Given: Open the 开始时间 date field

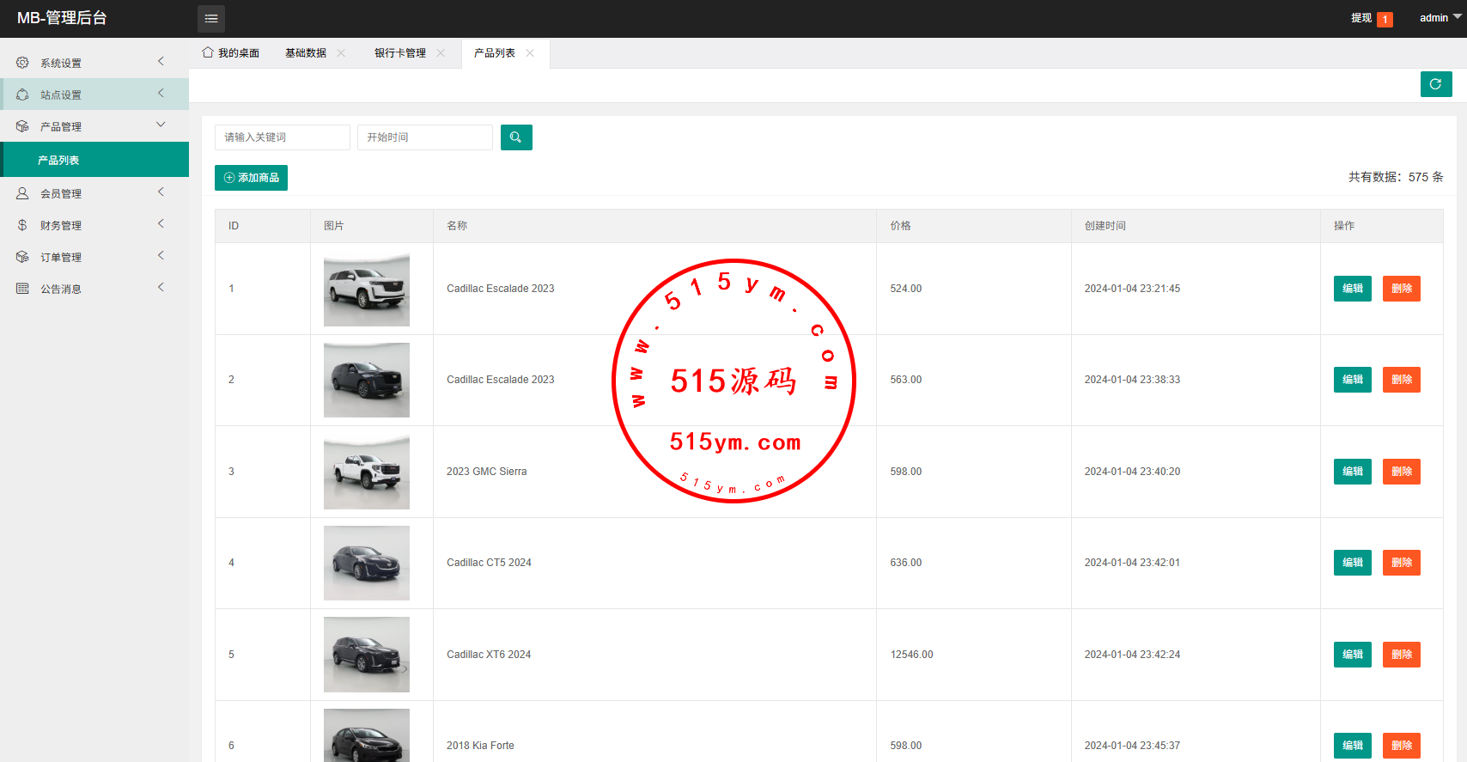Looking at the screenshot, I should tap(424, 137).
